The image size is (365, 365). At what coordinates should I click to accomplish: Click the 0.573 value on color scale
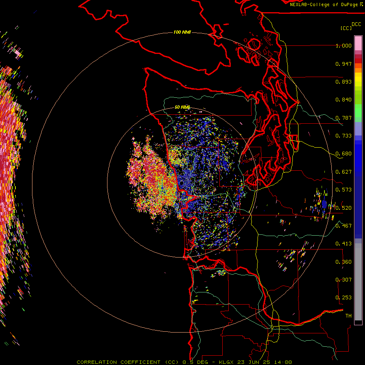344,190
